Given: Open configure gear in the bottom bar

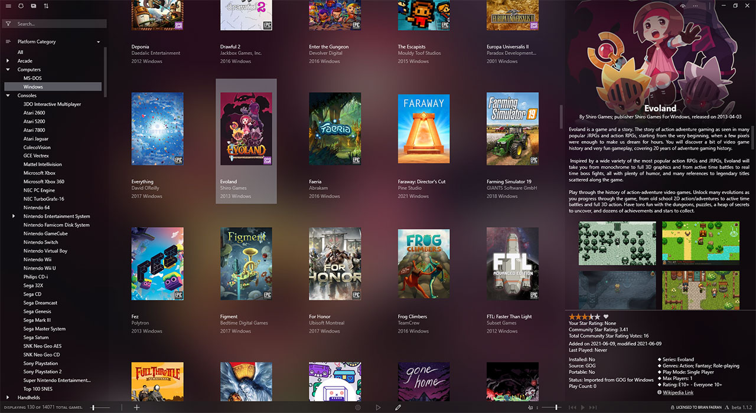Looking at the screenshot, I should (358, 407).
